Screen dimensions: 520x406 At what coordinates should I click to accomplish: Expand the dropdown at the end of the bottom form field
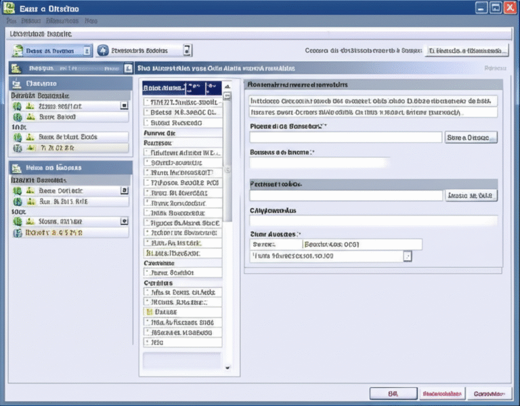pos(407,256)
